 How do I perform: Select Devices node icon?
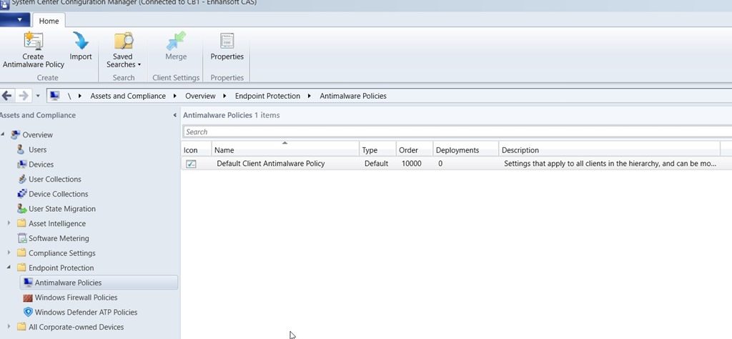point(22,164)
